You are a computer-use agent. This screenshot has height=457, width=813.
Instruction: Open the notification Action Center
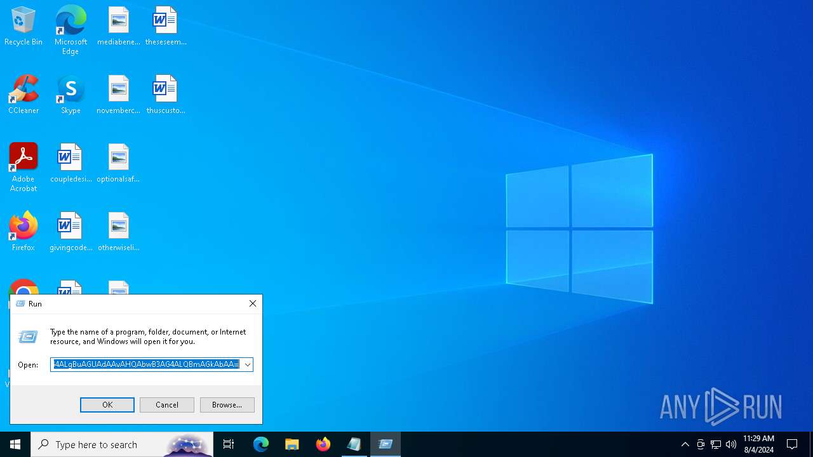tap(792, 444)
